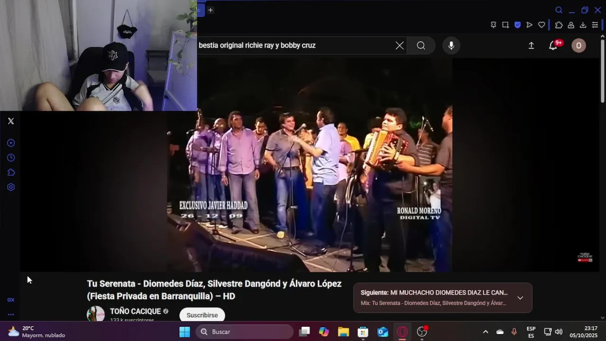
Task: Open Outlook from the taskbar
Action: (383, 332)
